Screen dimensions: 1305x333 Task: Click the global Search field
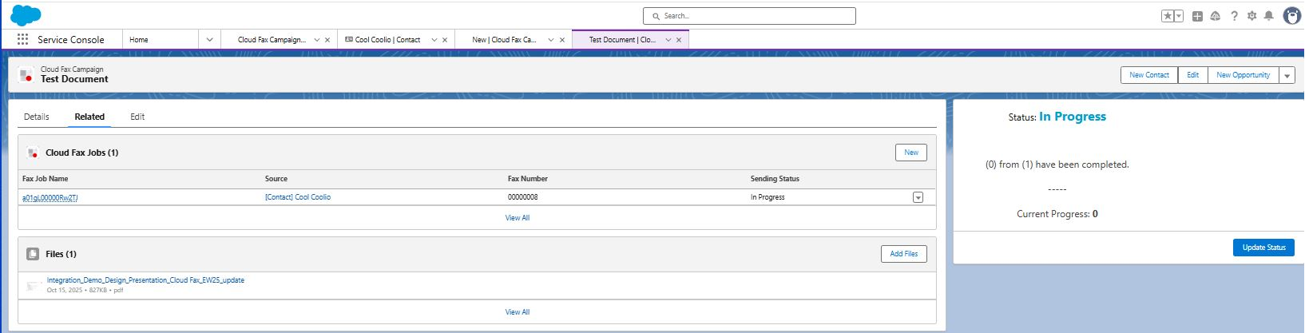click(749, 16)
